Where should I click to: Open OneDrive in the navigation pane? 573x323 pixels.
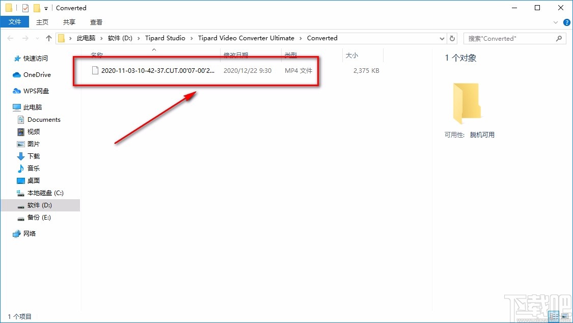36,74
